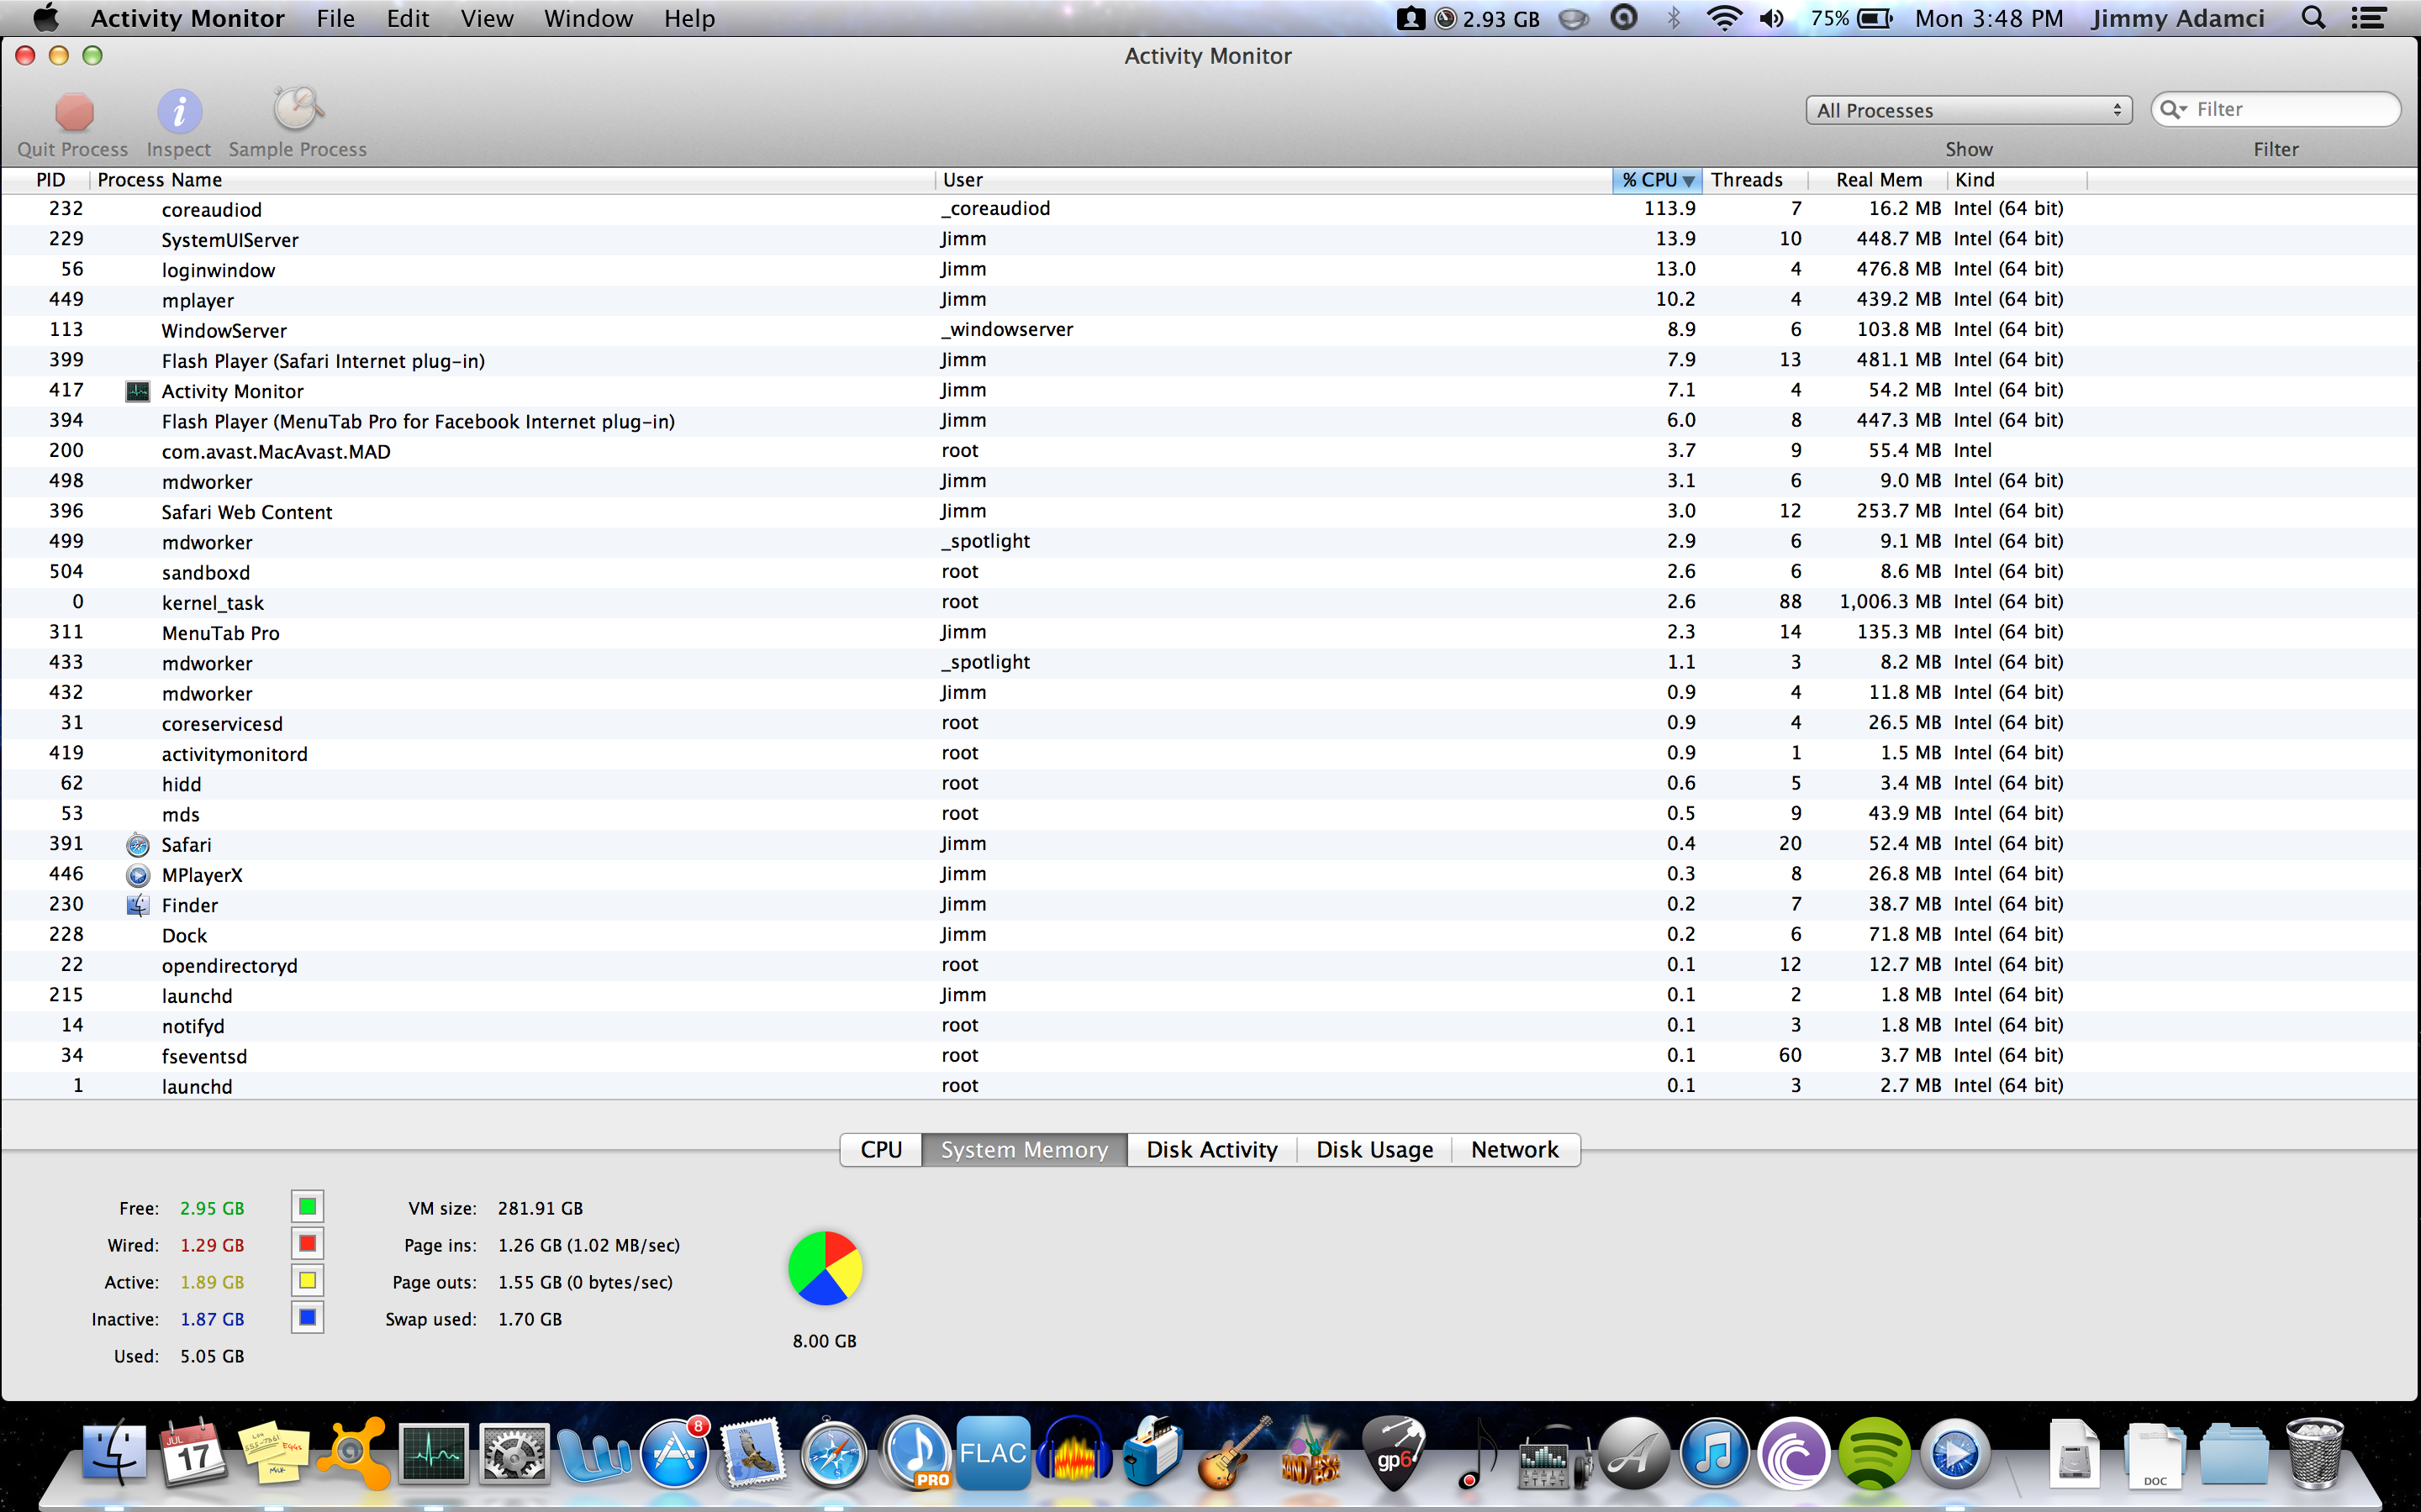Open Finder from the Dock
2421x1512 pixels.
[x=115, y=1452]
